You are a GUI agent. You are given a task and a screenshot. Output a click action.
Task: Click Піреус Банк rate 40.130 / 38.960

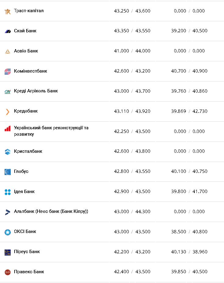[189, 252]
